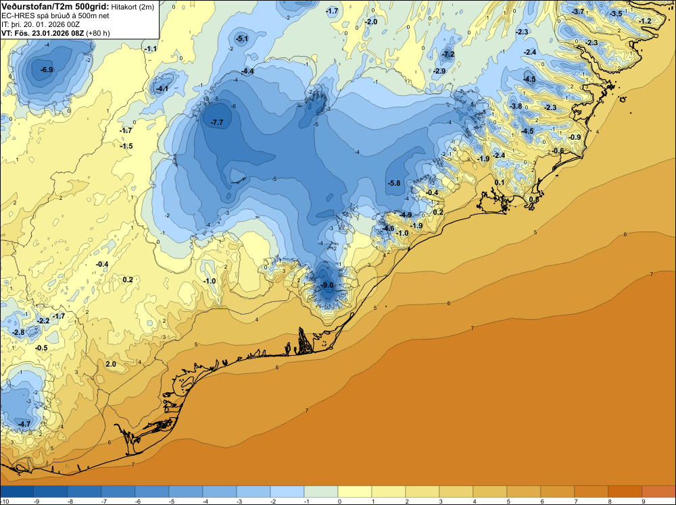The width and height of the screenshot is (676, 505).
Task: Click the 'EC-HRES spá brúuð á 500m net' line
Action: pos(55,16)
